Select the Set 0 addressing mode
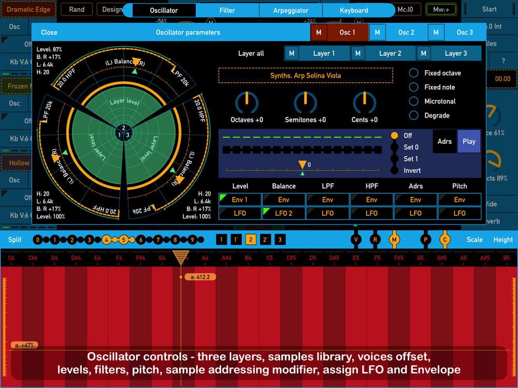 pyautogui.click(x=394, y=147)
